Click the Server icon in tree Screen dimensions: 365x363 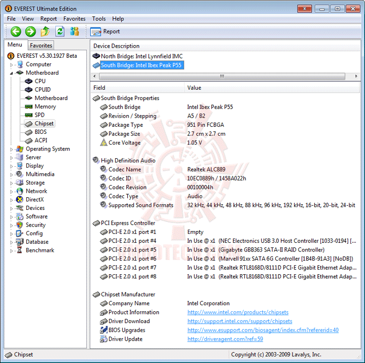(x=20, y=157)
